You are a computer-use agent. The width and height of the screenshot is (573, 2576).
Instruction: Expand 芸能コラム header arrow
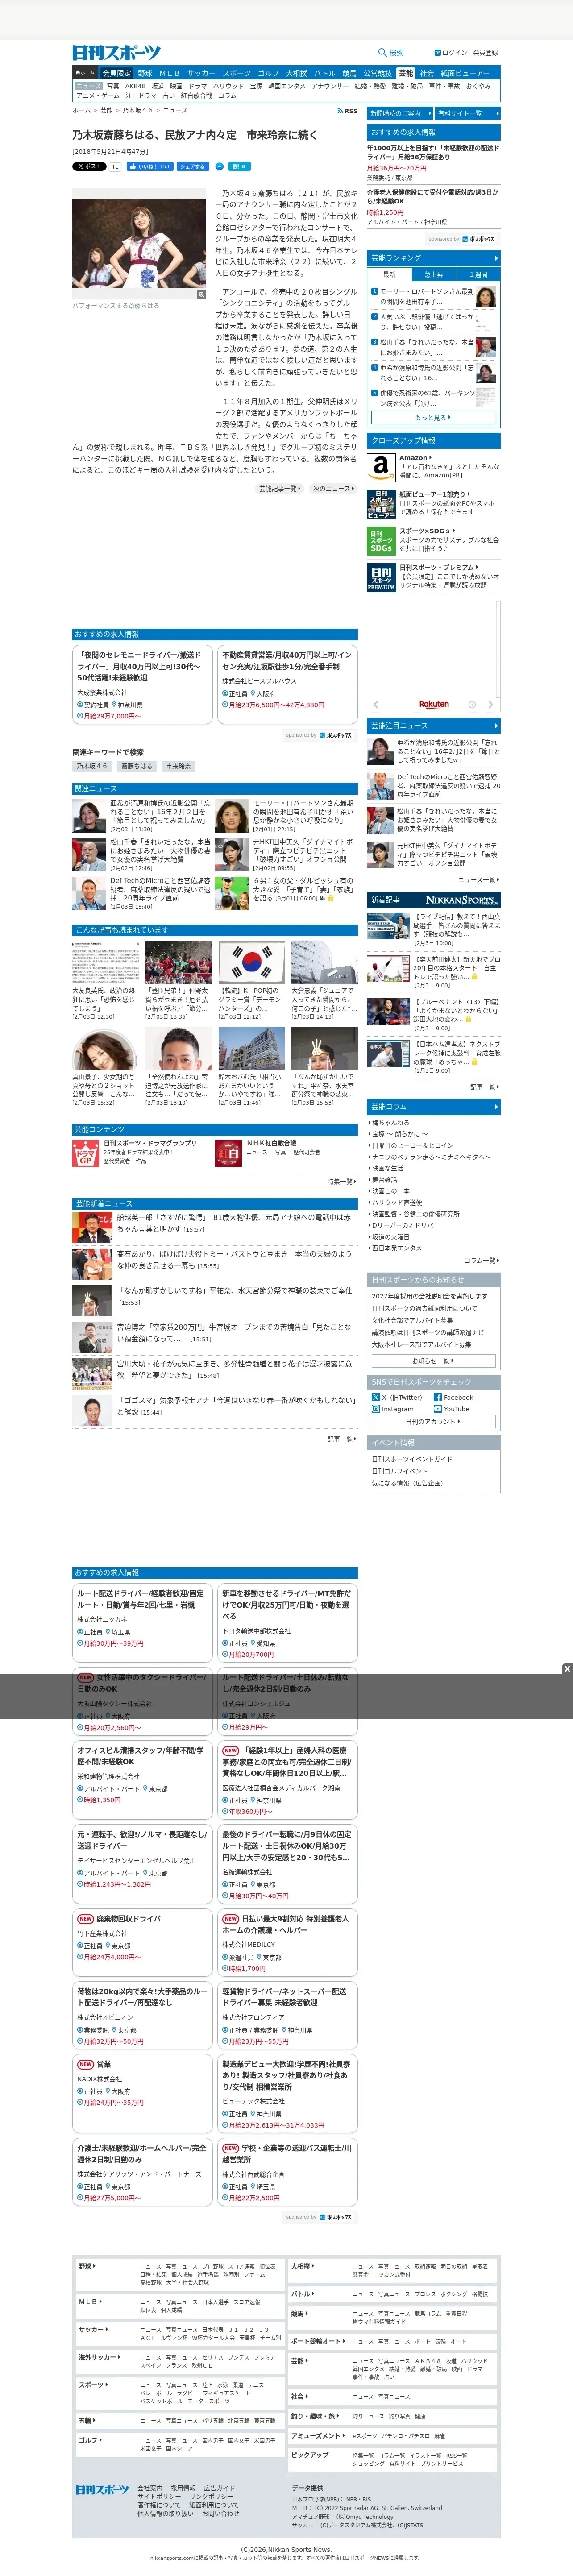click(495, 1106)
